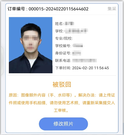Click the blurred name field value
124x135 pixels.
pos(69,24)
